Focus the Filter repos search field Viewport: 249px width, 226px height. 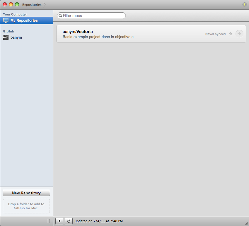91,16
